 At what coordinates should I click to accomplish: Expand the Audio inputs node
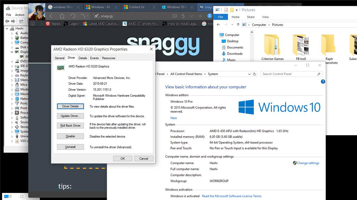click(12, 33)
